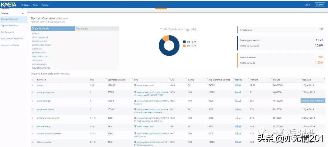Switch to Organic rivals tab
Screen dimensions: 328x147
point(53,29)
